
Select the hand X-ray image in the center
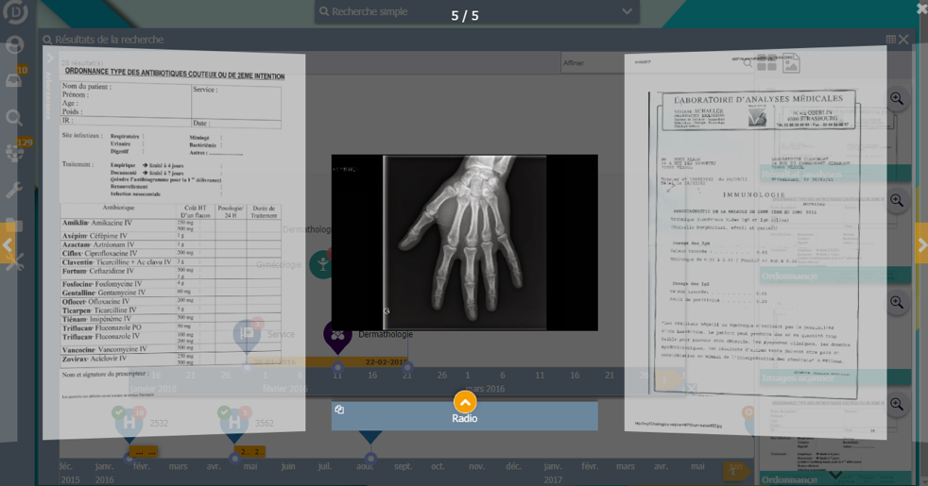(x=465, y=243)
